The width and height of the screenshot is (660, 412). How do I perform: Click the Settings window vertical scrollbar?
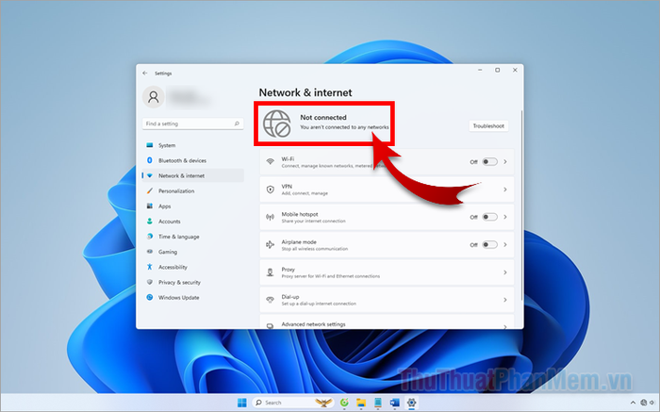click(x=522, y=205)
